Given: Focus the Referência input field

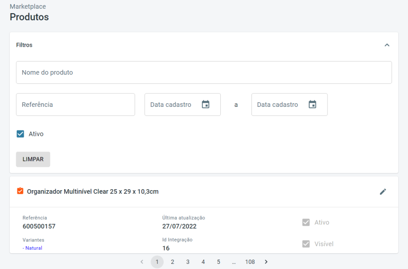Looking at the screenshot, I should 75,104.
